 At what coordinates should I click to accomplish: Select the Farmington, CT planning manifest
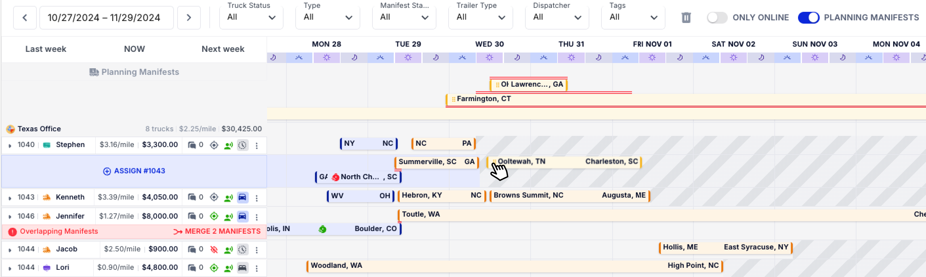click(x=483, y=99)
